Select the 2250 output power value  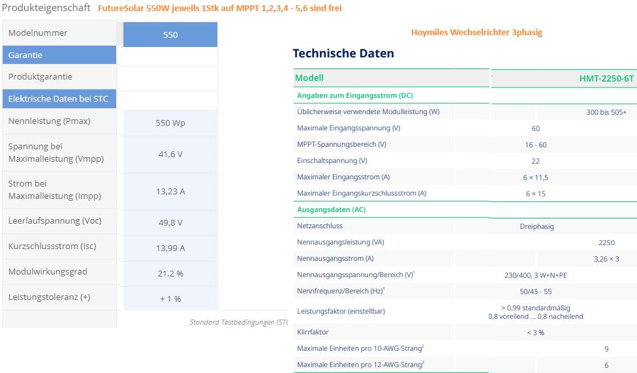click(606, 243)
